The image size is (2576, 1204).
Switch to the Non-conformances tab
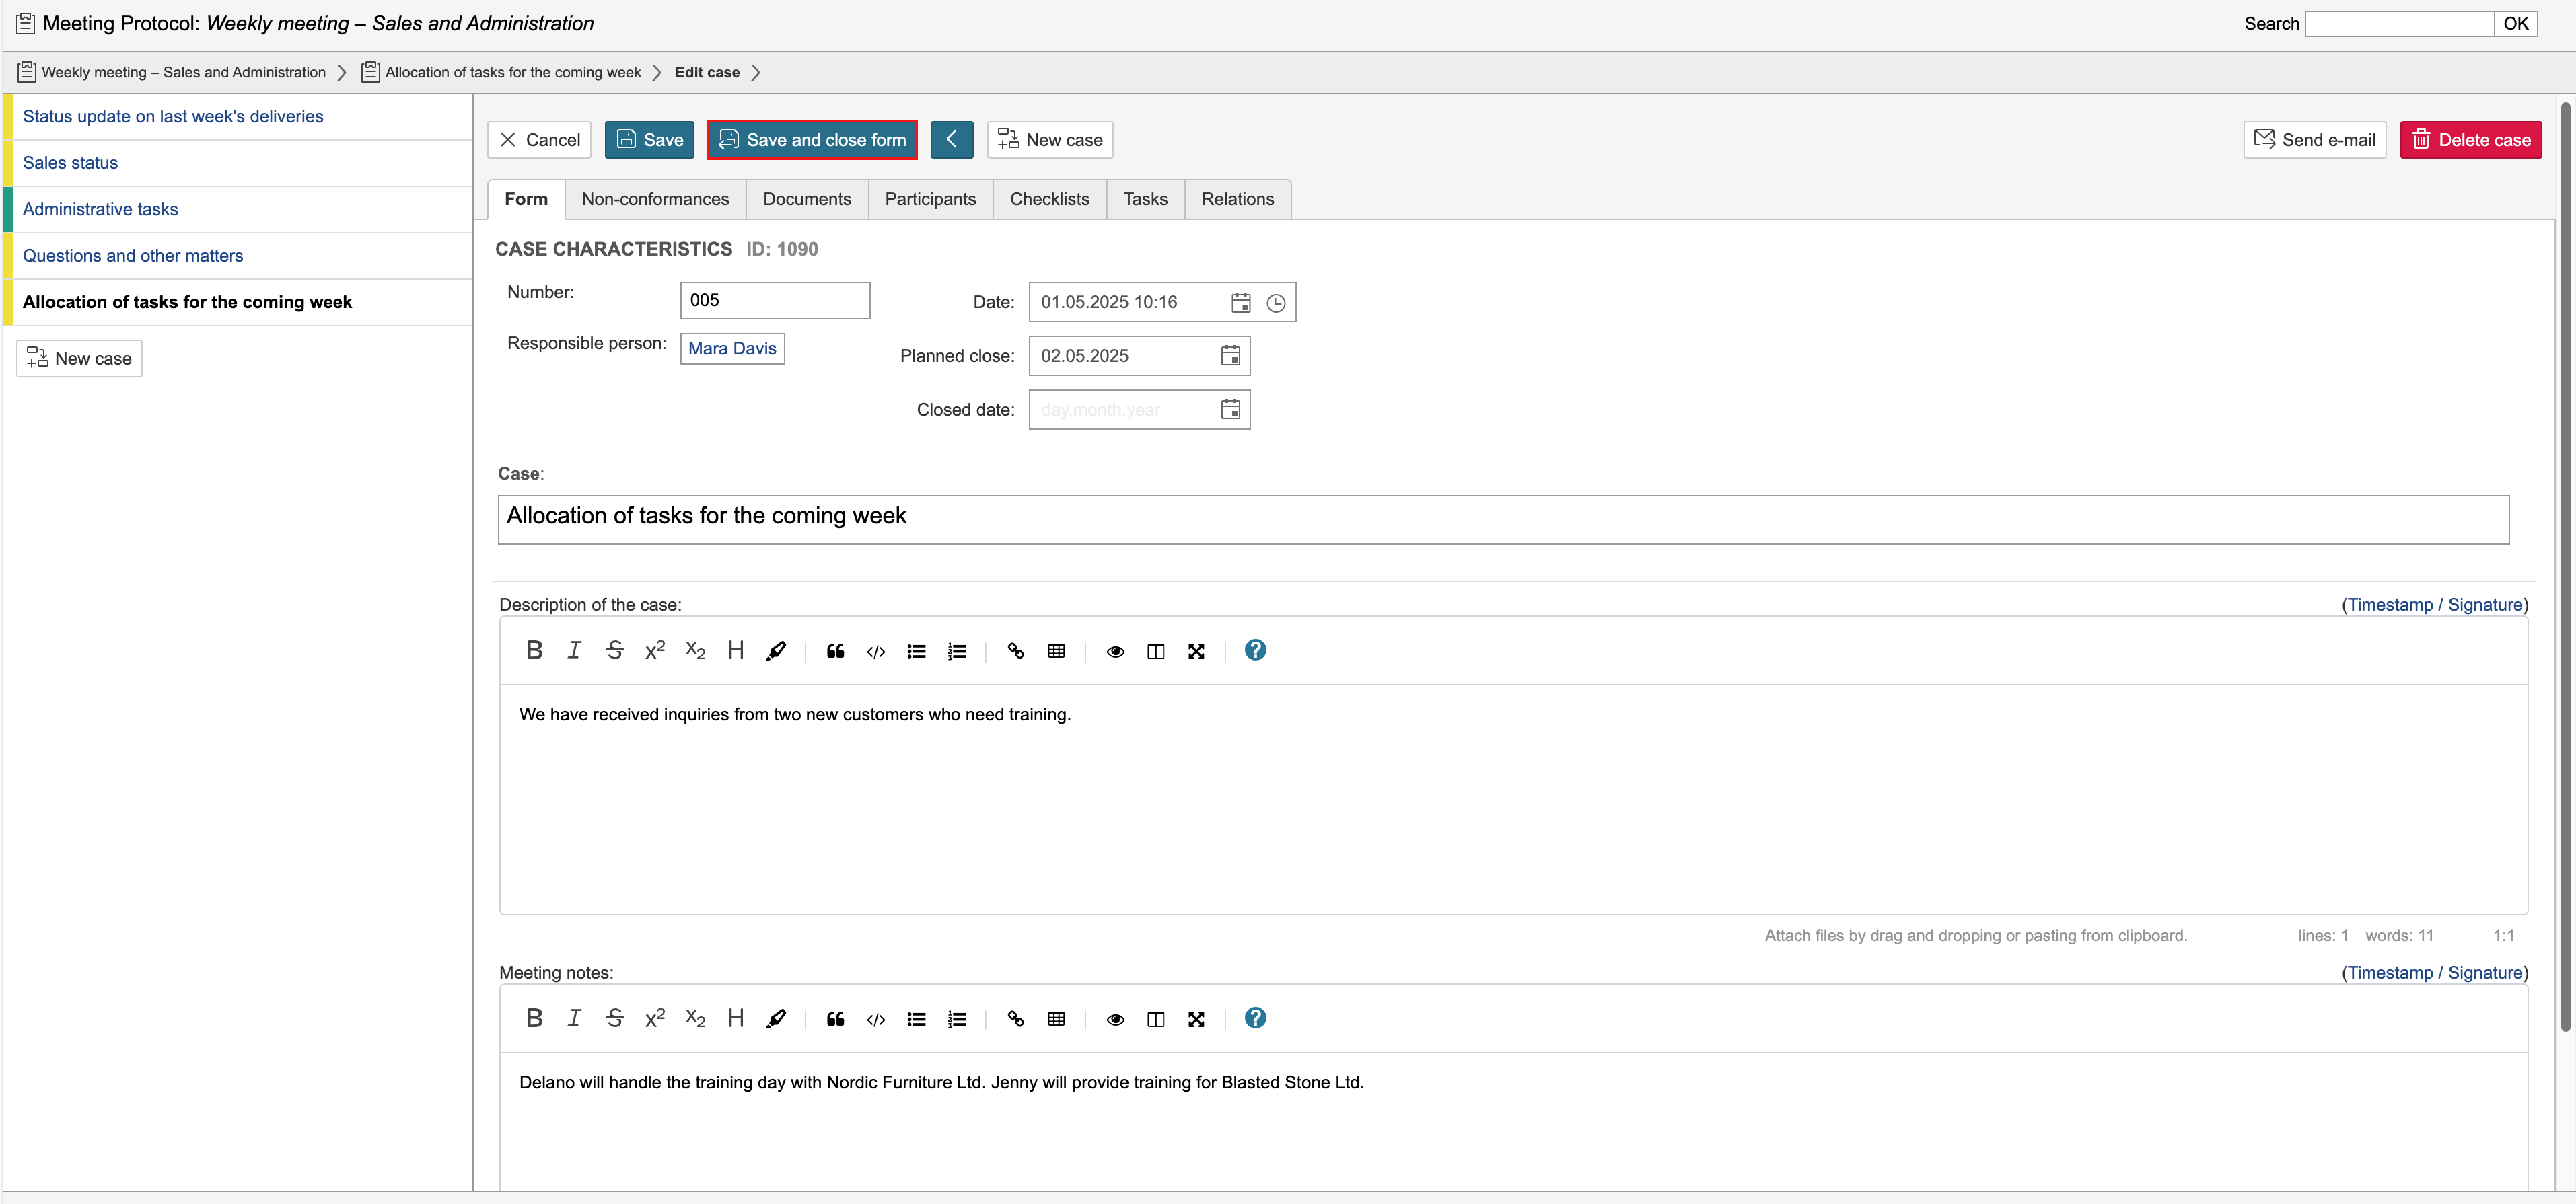655,199
